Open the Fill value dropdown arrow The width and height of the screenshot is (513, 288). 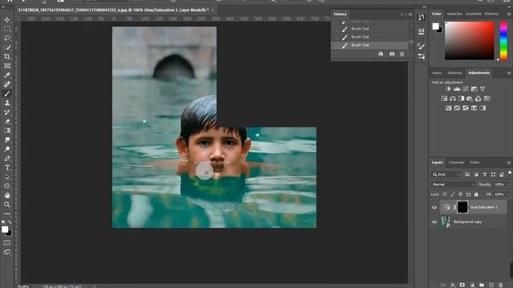(x=508, y=194)
